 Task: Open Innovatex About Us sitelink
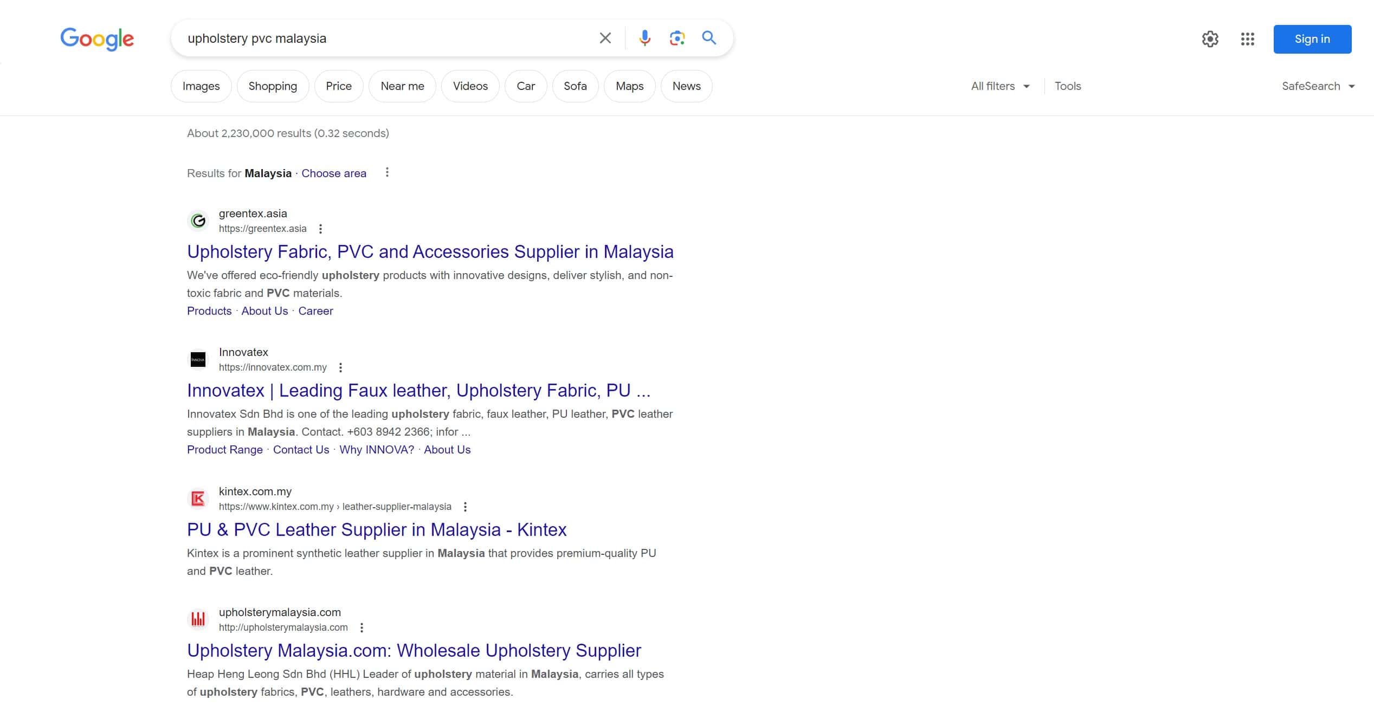tap(447, 450)
